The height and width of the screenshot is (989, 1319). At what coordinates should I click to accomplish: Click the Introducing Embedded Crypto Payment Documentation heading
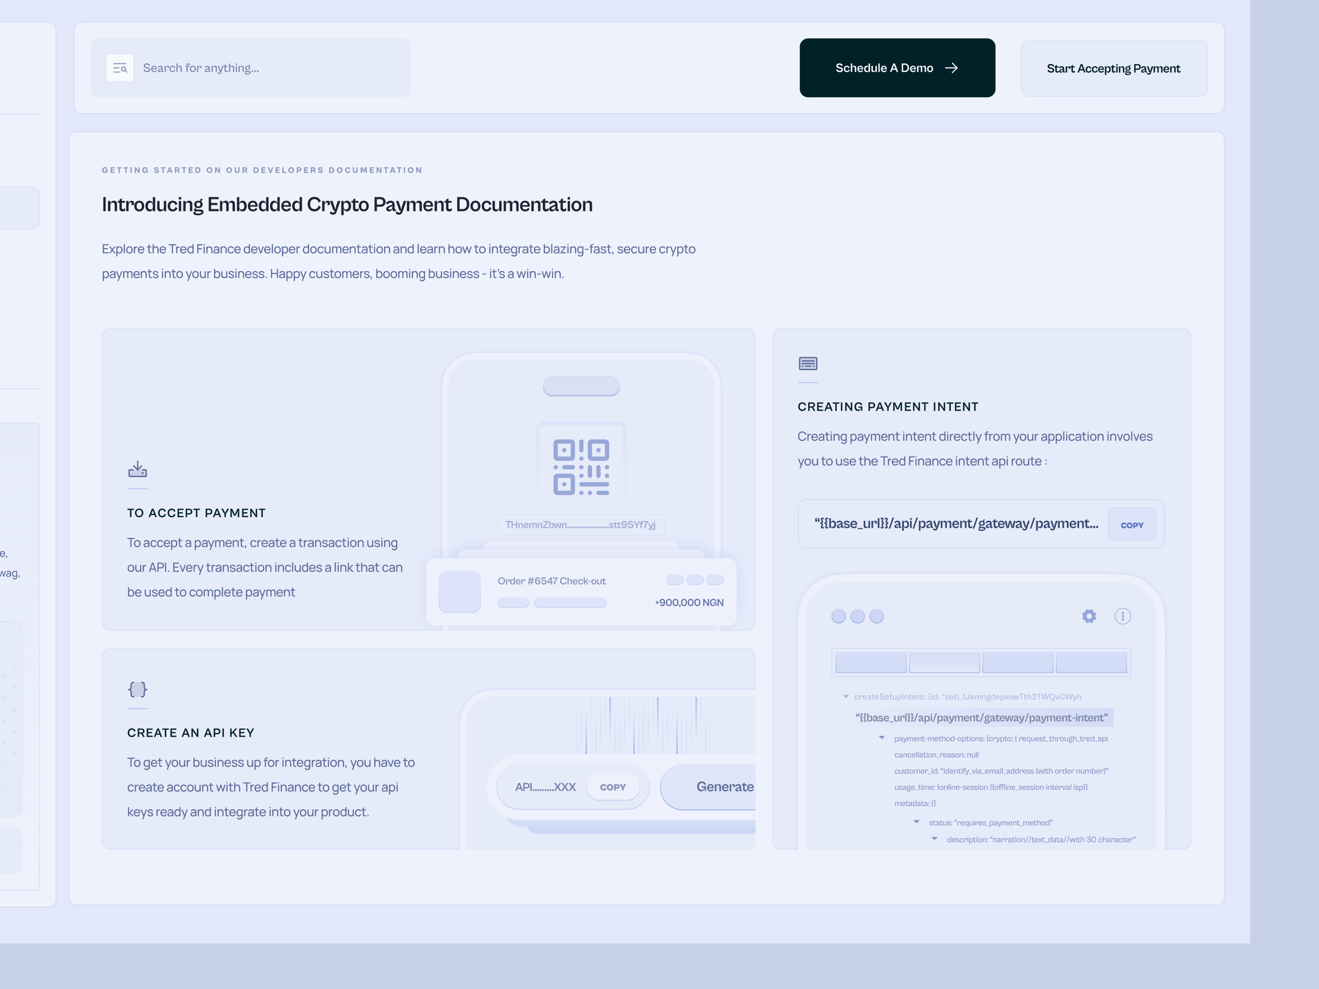[347, 204]
